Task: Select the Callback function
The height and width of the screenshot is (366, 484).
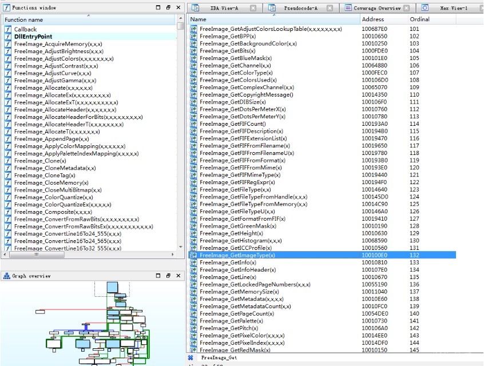Action: [25, 29]
